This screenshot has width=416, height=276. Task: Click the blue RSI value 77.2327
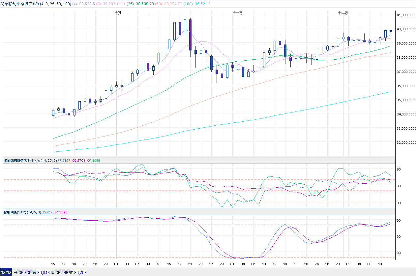tap(64, 160)
